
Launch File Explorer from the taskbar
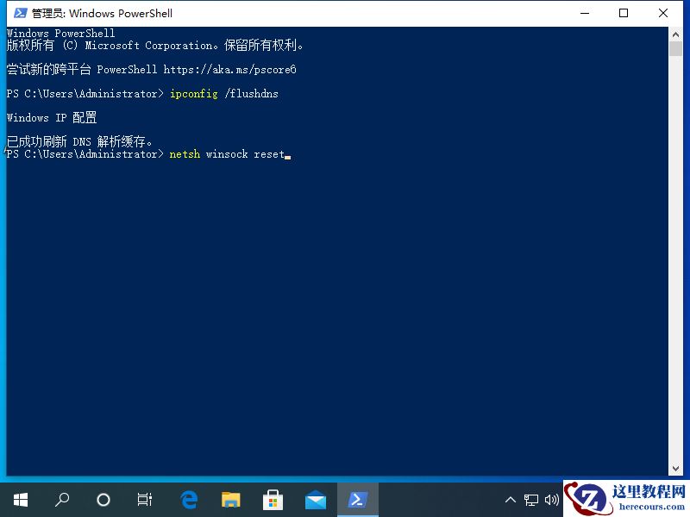point(229,500)
